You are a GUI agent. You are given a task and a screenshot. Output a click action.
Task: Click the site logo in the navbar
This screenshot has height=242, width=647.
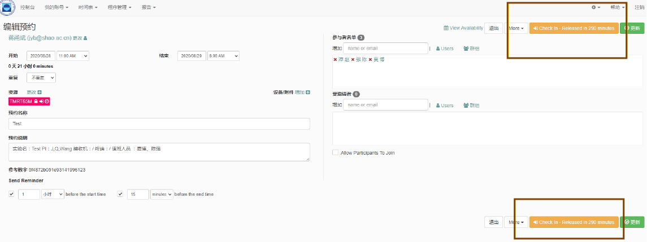click(x=8, y=8)
